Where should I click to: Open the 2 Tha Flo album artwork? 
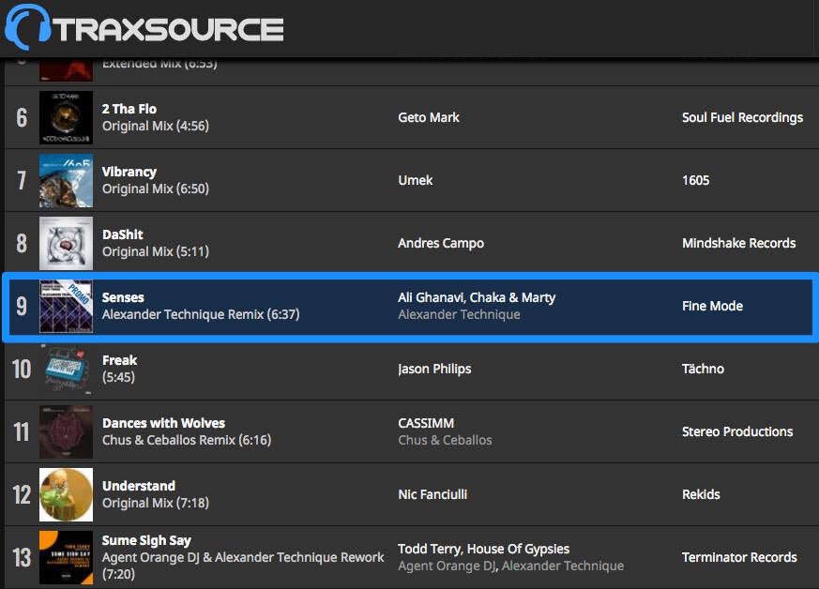click(66, 117)
